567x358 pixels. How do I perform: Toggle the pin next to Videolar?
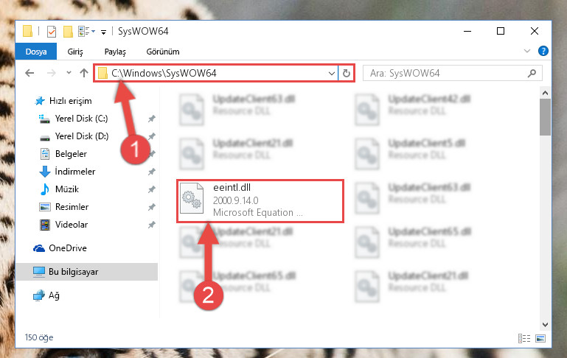pyautogui.click(x=151, y=225)
